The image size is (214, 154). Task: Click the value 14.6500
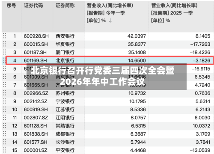137,60
